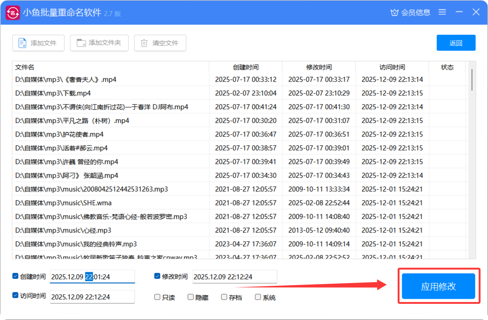
Task: Uncheck the 修改时间 checkbox
Action: [157, 276]
